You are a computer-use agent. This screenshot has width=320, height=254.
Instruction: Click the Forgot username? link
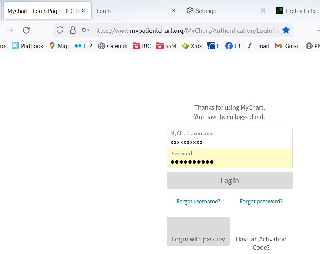click(x=198, y=201)
